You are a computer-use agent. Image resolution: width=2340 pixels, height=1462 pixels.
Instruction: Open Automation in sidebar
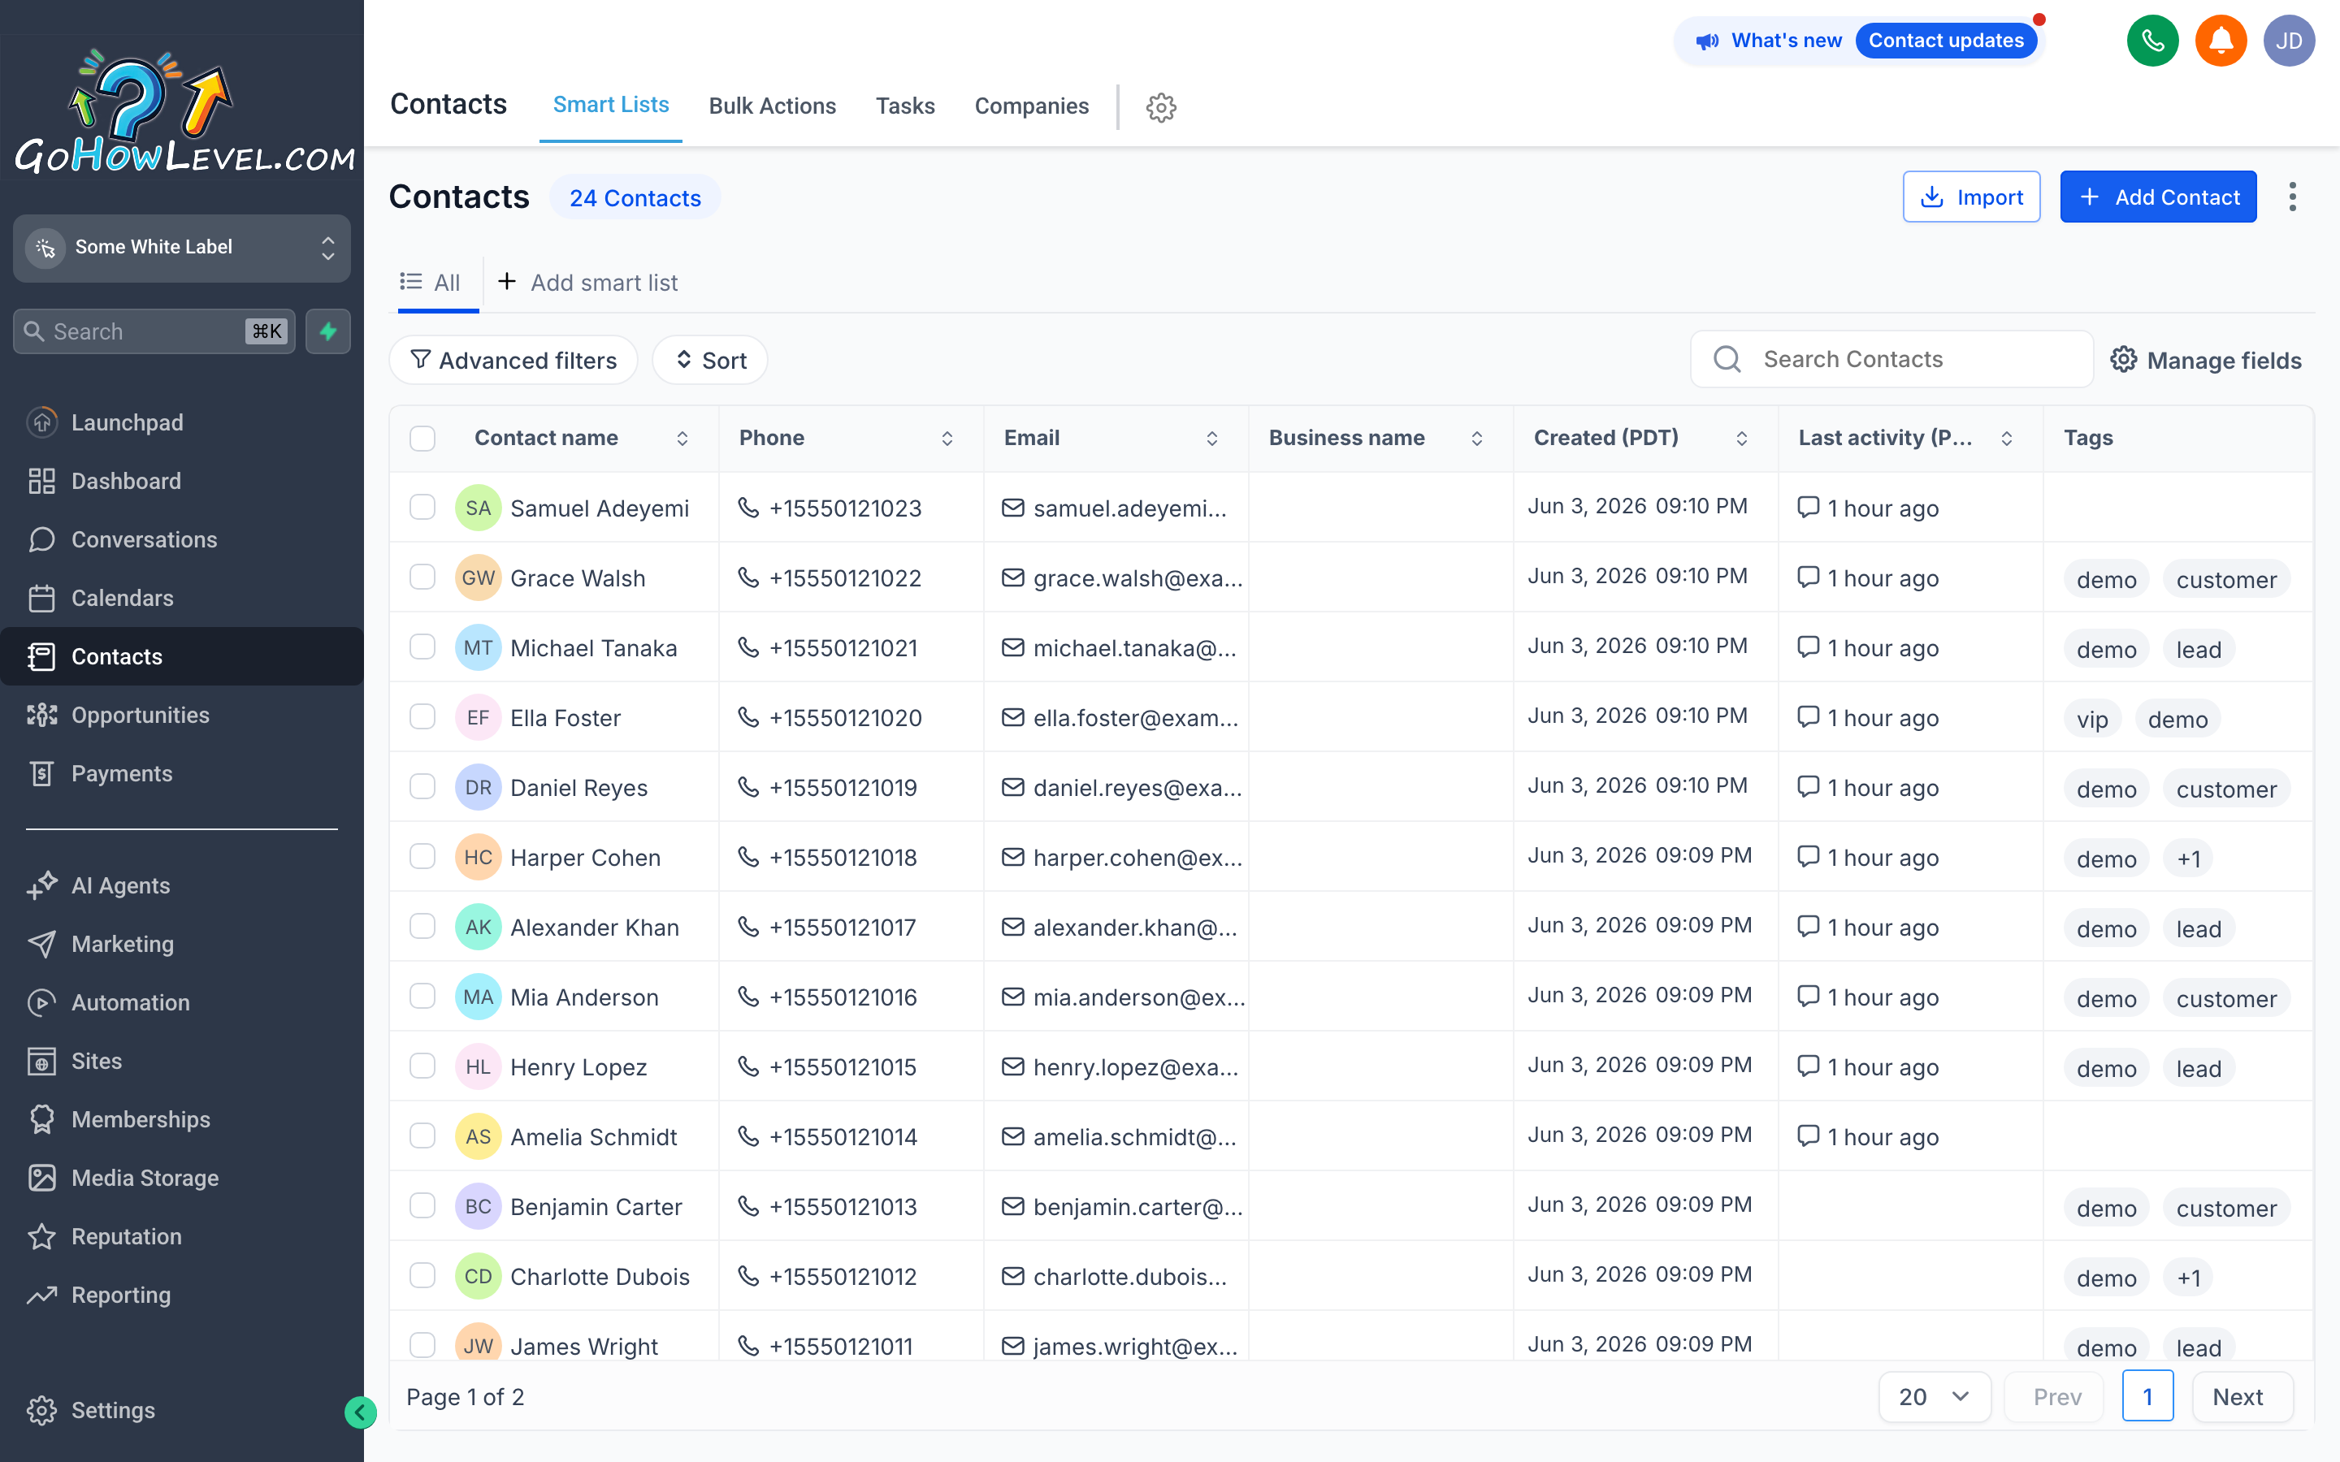[x=182, y=1003]
